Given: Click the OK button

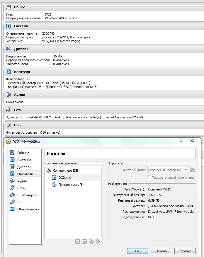Looking at the screenshot, I should pyautogui.click(x=137, y=251).
